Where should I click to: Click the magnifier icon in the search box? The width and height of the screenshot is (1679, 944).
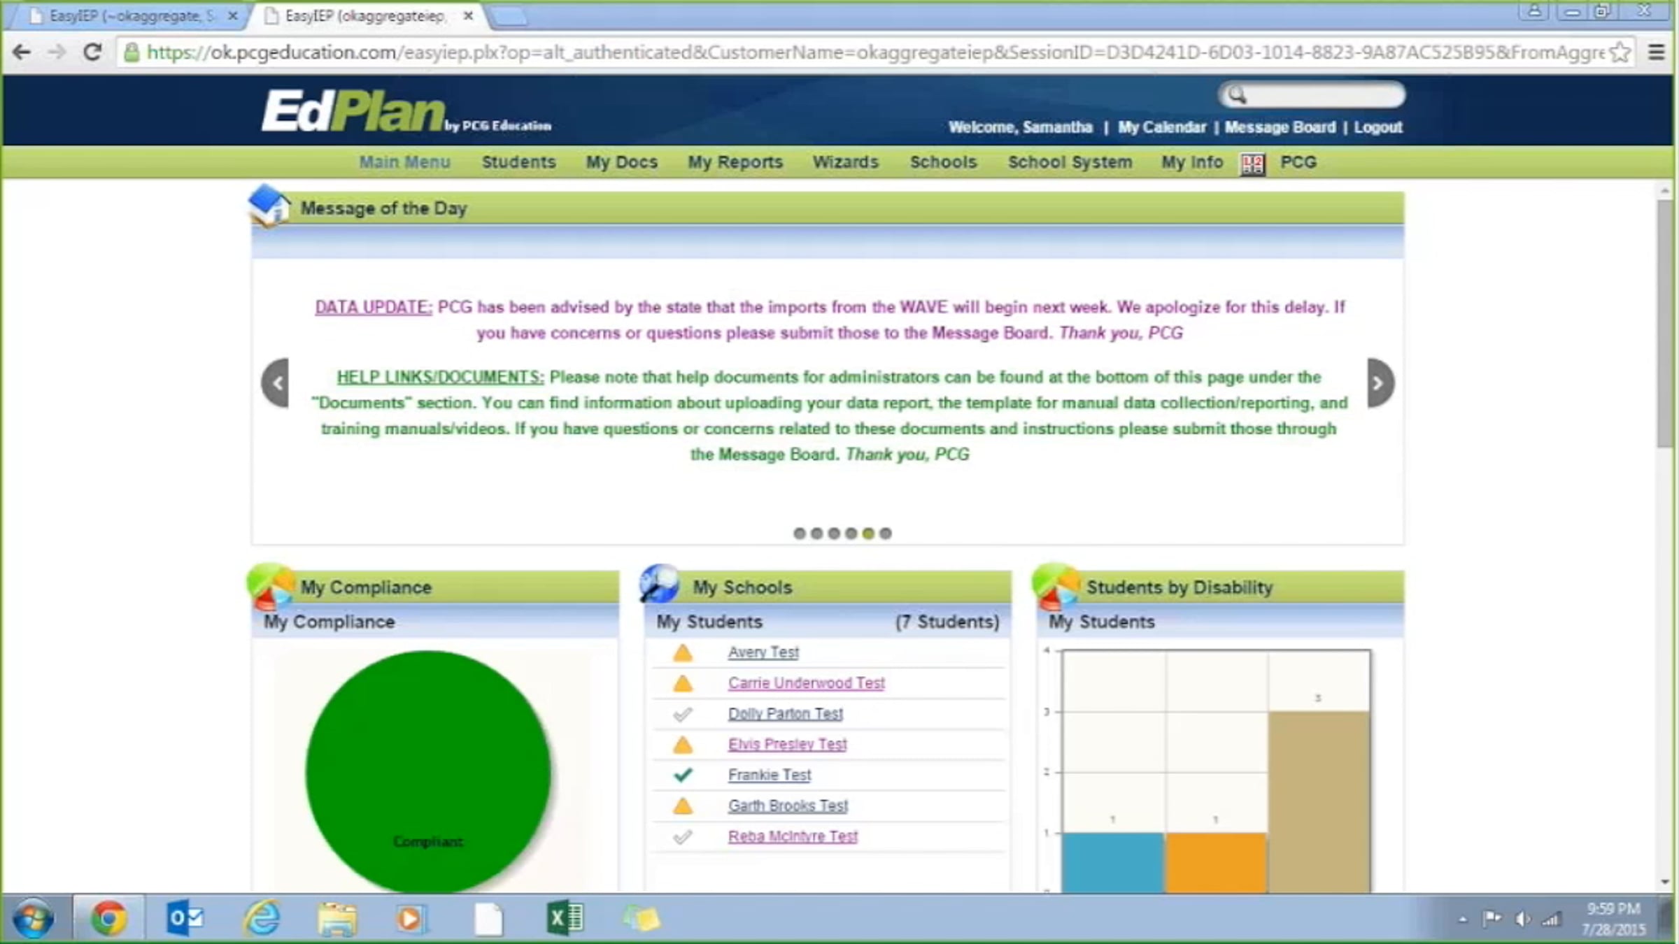click(1237, 94)
